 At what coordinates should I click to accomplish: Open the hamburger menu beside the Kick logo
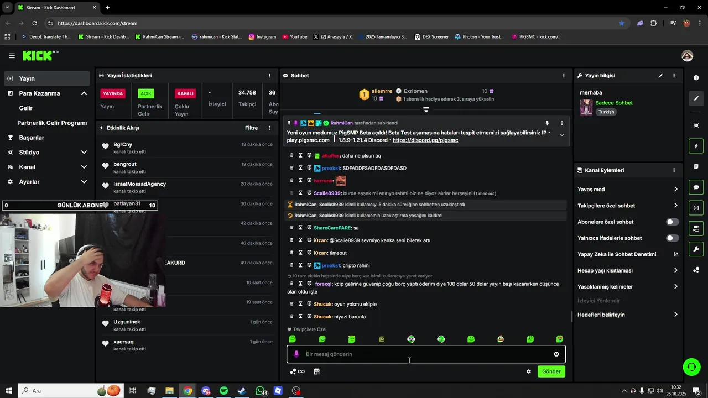pos(12,56)
